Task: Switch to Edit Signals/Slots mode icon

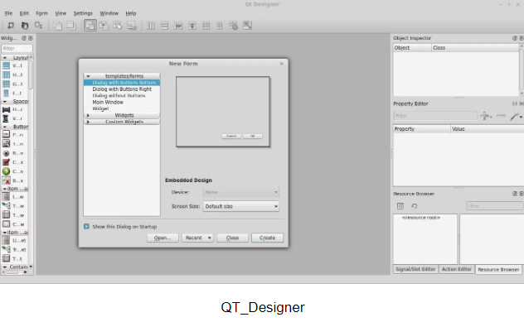Action: (104, 26)
